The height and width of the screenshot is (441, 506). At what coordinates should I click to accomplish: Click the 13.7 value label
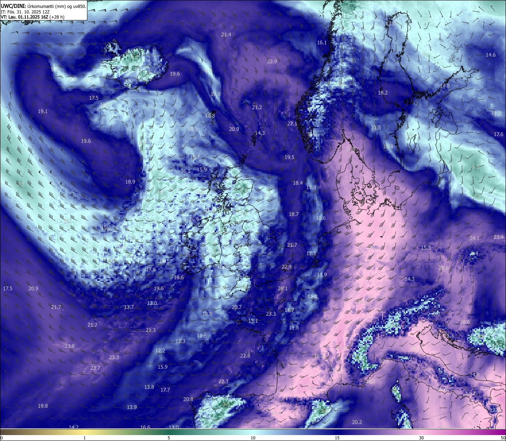pyautogui.click(x=129, y=307)
